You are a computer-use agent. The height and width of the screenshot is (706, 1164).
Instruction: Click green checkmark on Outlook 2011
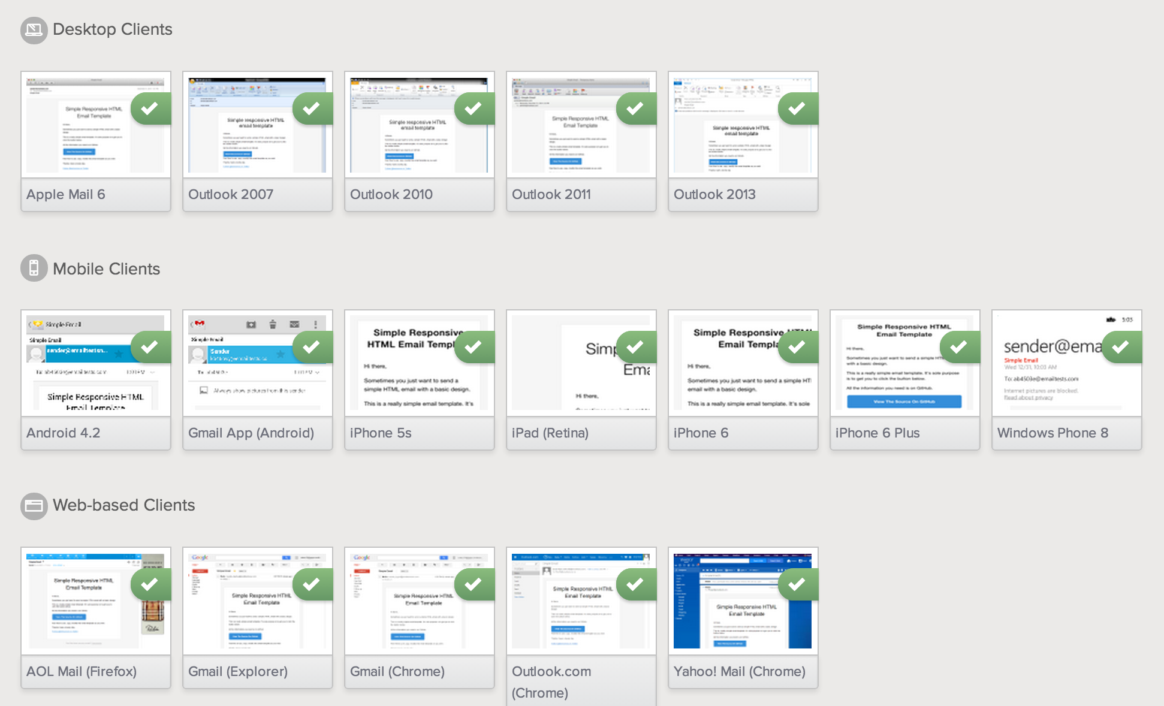coord(636,108)
